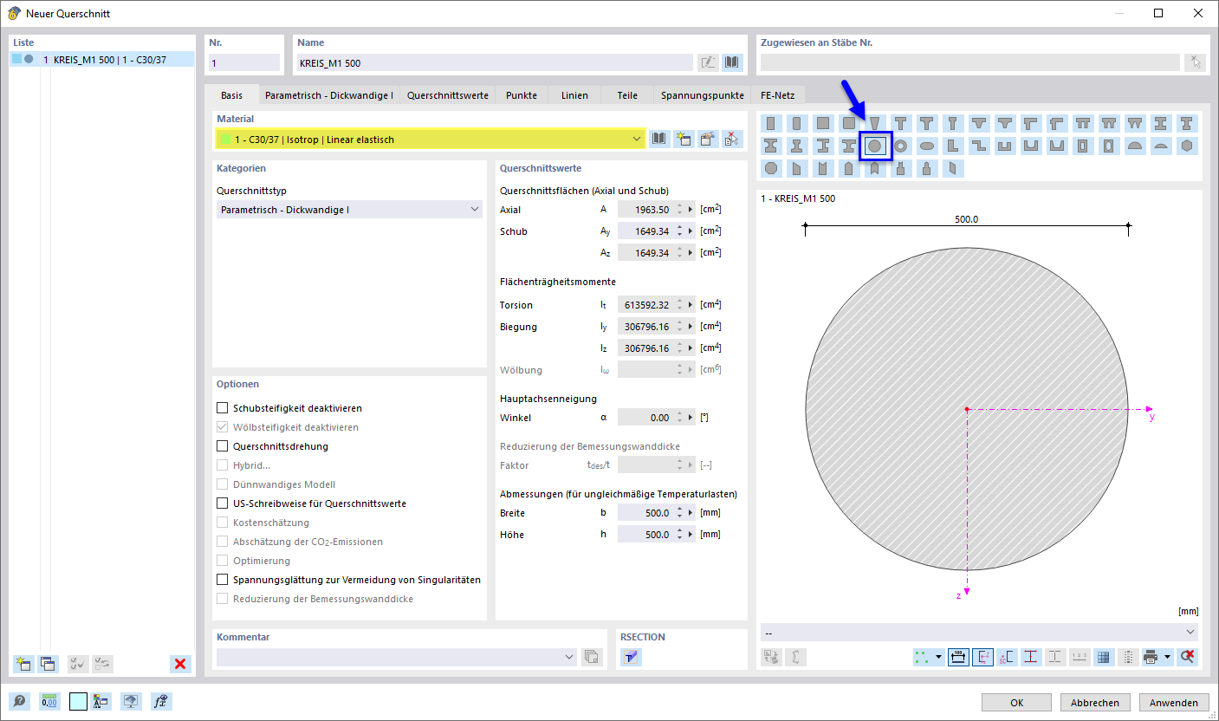
Task: Print the cross-section graphic
Action: [1151, 657]
